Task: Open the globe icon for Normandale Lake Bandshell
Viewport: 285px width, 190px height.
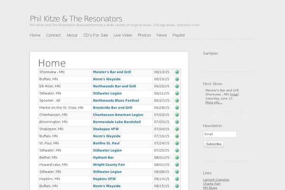Action: 177,122
